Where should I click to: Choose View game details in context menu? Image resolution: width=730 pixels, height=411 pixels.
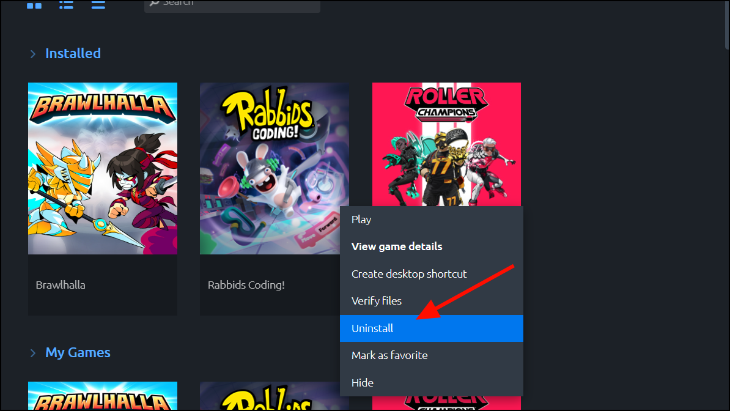click(x=432, y=246)
